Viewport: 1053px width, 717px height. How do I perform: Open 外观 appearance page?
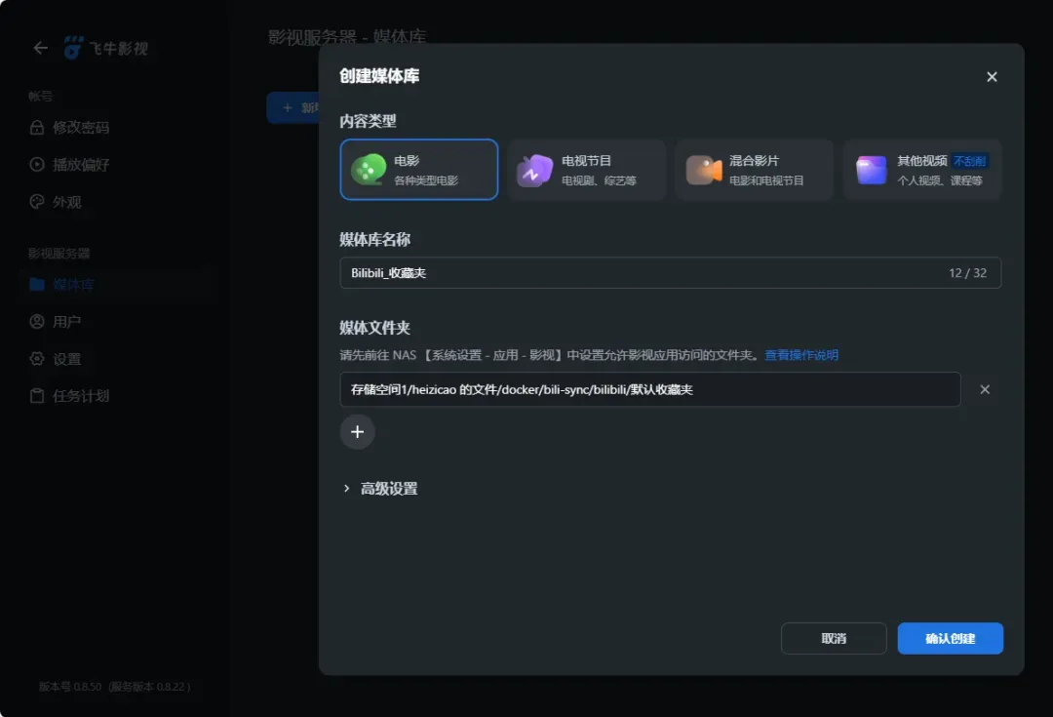pos(56,202)
